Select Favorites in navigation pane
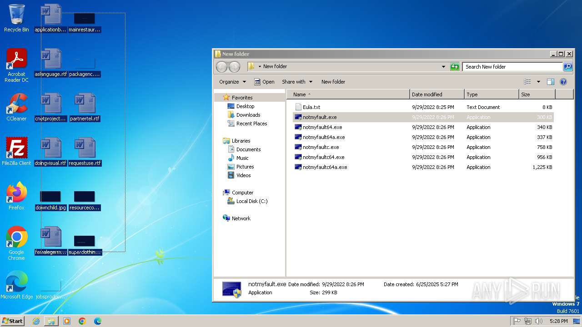The height and width of the screenshot is (327, 582). (x=242, y=98)
